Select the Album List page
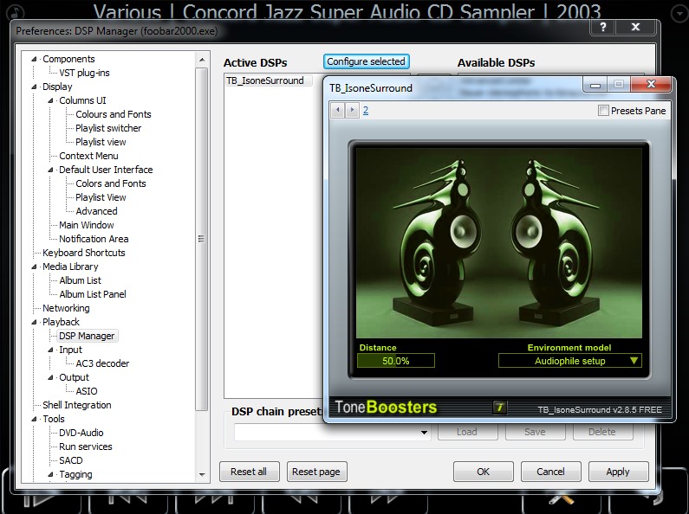 [81, 280]
